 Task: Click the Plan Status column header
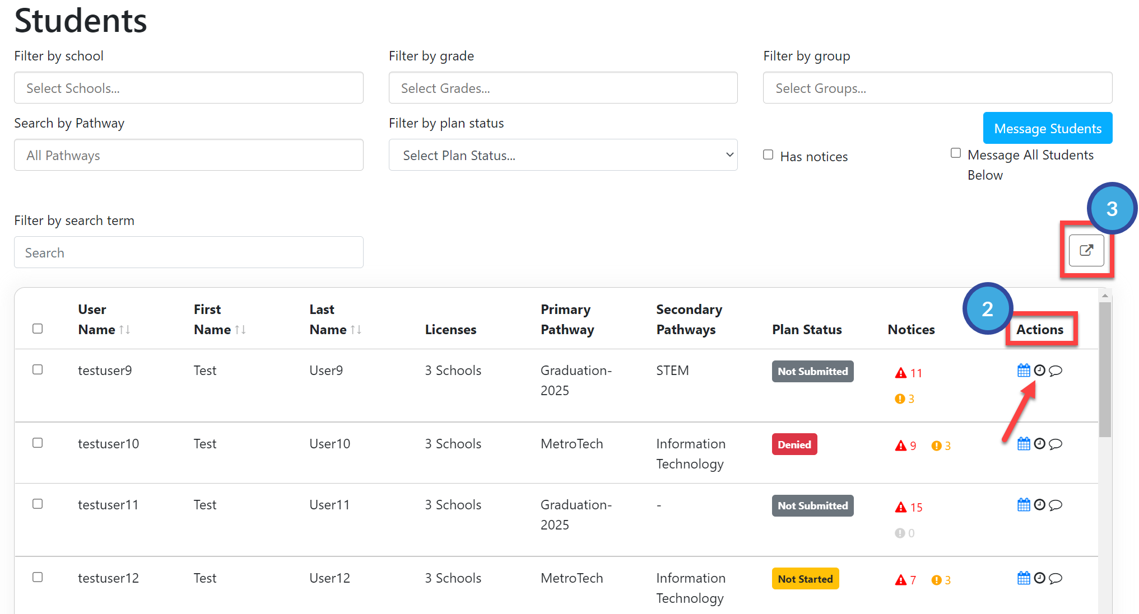[807, 330]
